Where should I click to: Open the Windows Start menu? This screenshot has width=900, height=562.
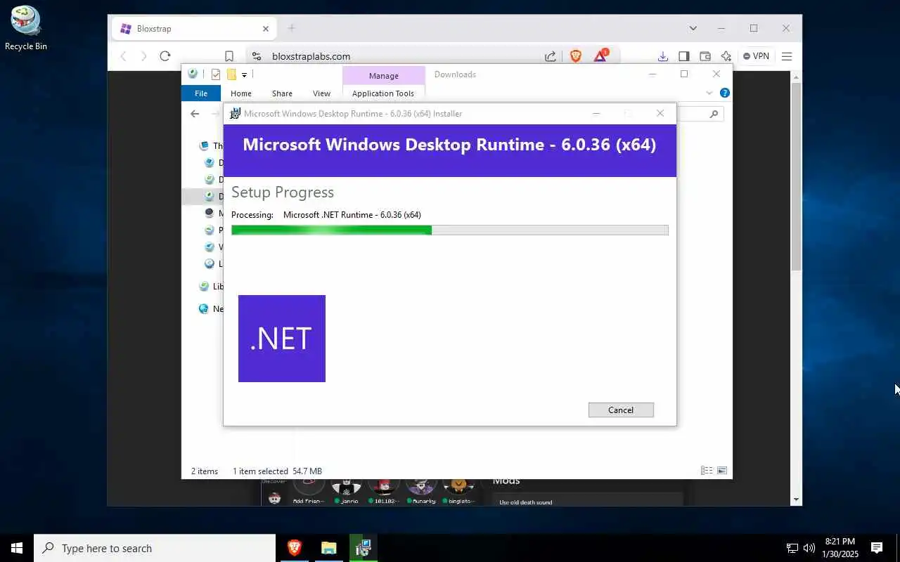pyautogui.click(x=17, y=548)
